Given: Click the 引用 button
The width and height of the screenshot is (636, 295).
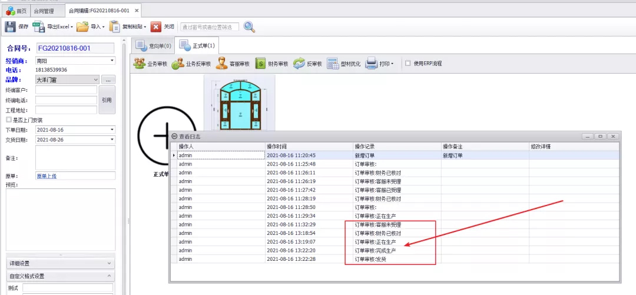Looking at the screenshot, I should 107,100.
